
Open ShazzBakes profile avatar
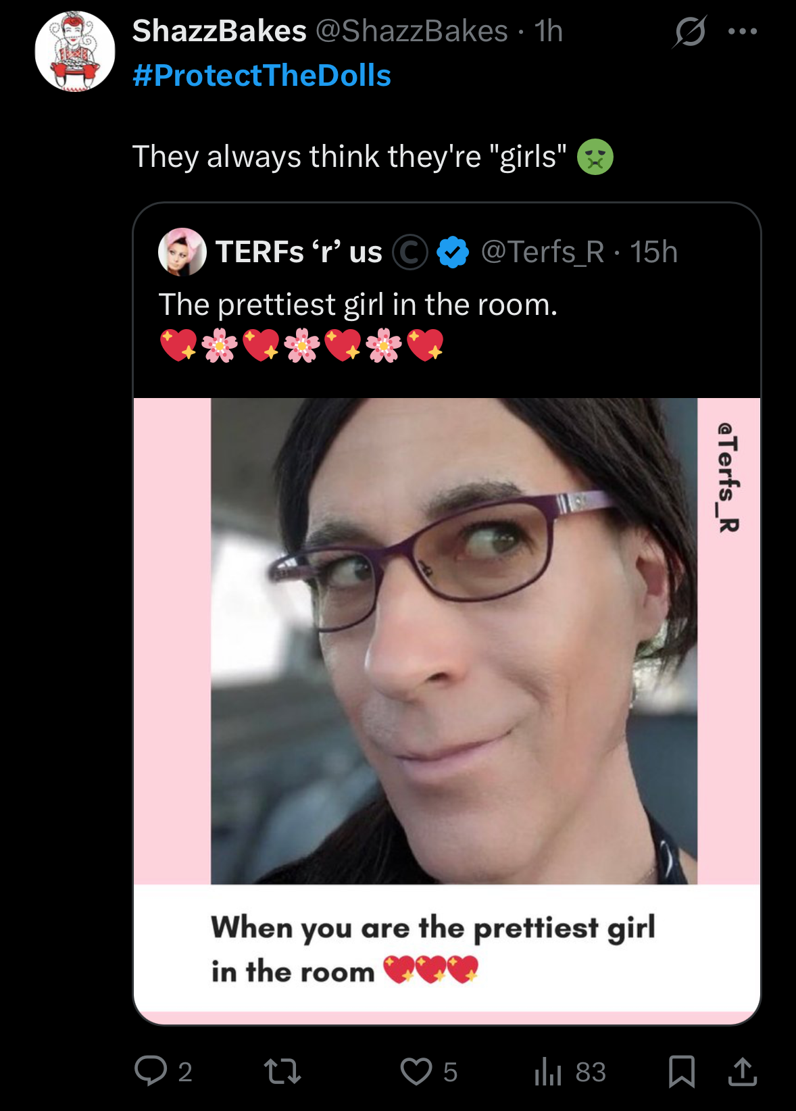[x=75, y=51]
